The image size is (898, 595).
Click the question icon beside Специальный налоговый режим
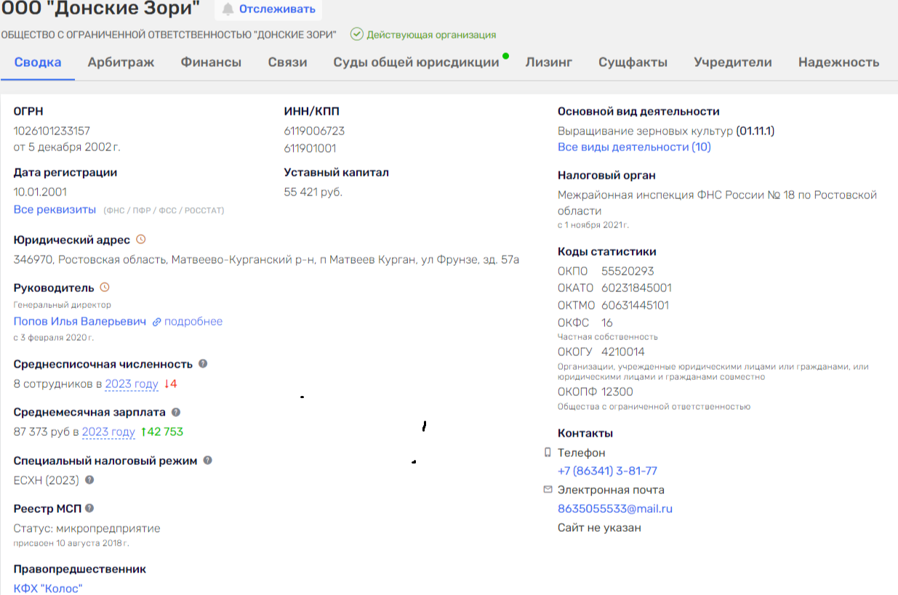pos(208,460)
